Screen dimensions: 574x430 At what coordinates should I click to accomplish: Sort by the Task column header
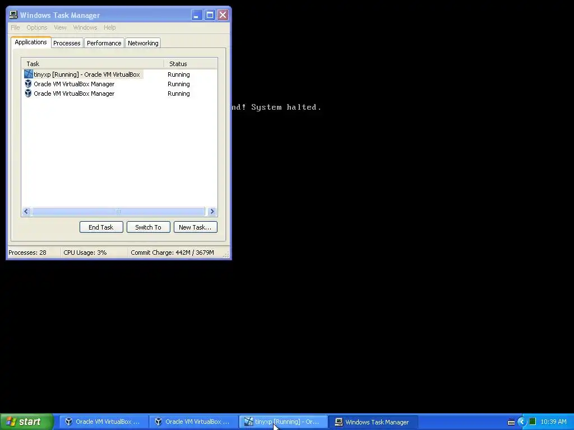(92, 64)
